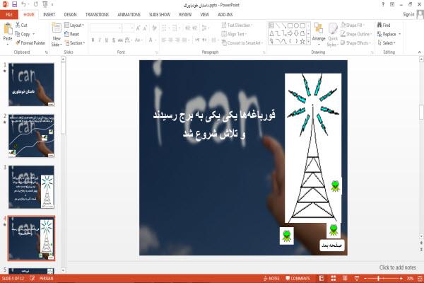Switch to the ANIMATIONS tab
Screen dimensions: 424x283
click(x=129, y=15)
